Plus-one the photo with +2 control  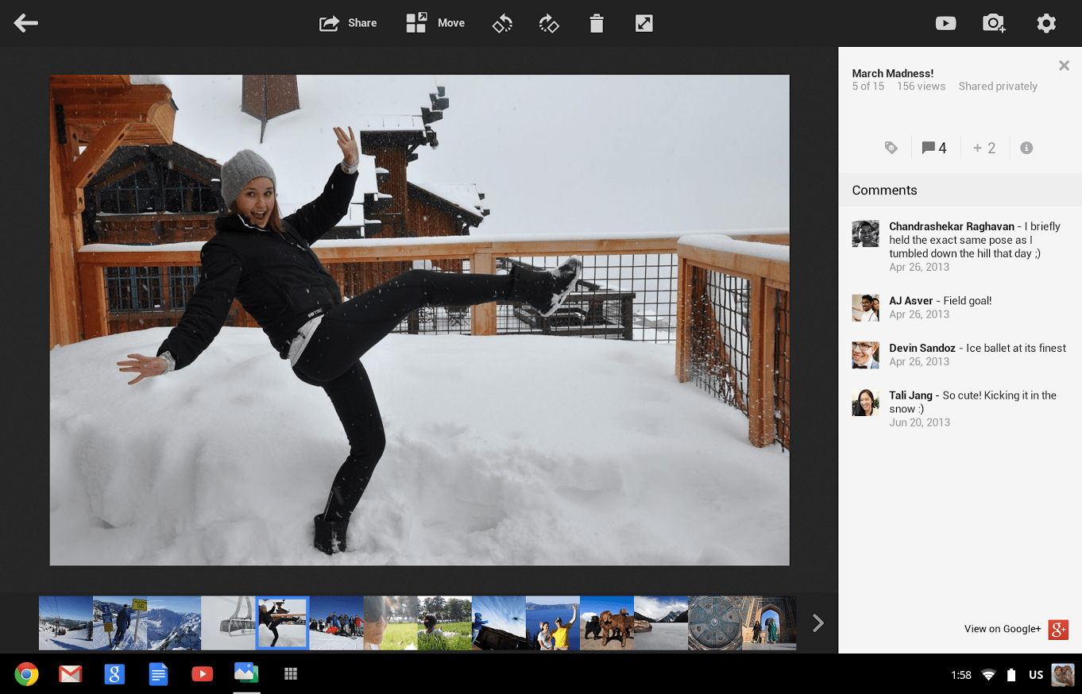pyautogui.click(x=984, y=147)
